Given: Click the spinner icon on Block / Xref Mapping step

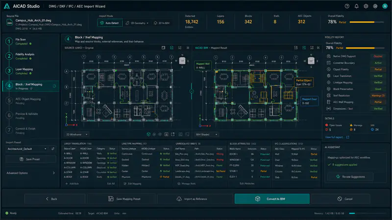Looking at the screenshot, I should coord(54,86).
